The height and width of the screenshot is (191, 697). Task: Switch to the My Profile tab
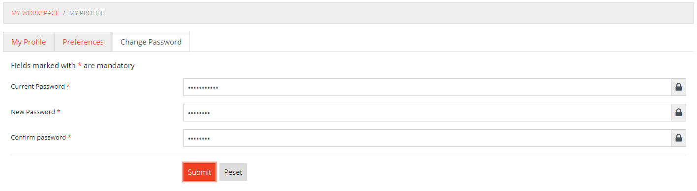pos(29,42)
